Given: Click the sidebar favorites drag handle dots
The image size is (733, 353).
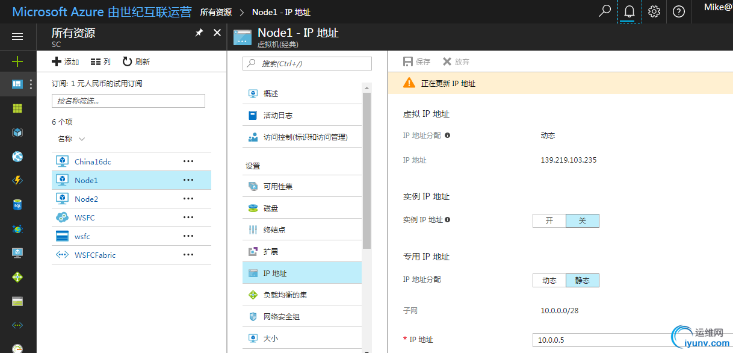Looking at the screenshot, I should click(x=31, y=84).
